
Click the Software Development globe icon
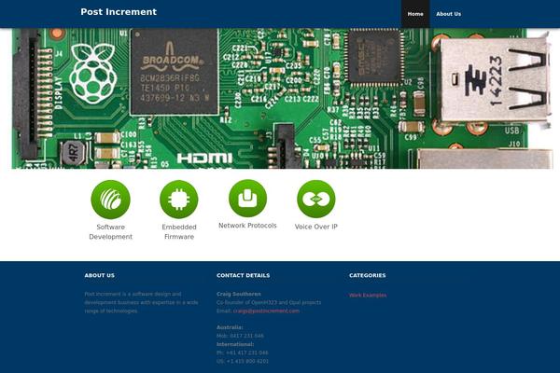pyautogui.click(x=111, y=200)
